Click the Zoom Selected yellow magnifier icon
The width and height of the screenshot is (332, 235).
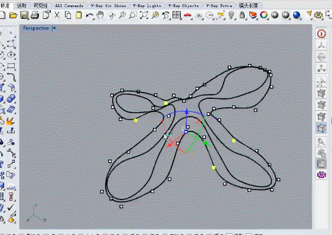click(155, 15)
